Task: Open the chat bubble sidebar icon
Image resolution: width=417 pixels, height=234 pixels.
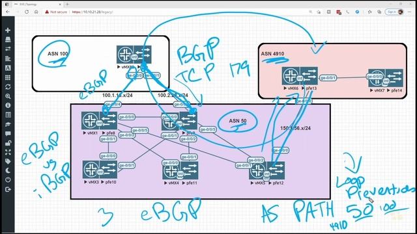Action: coord(8,133)
